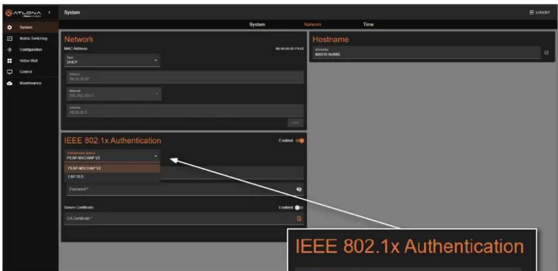Click the Hostname input field
The image size is (558, 271).
tap(426, 52)
